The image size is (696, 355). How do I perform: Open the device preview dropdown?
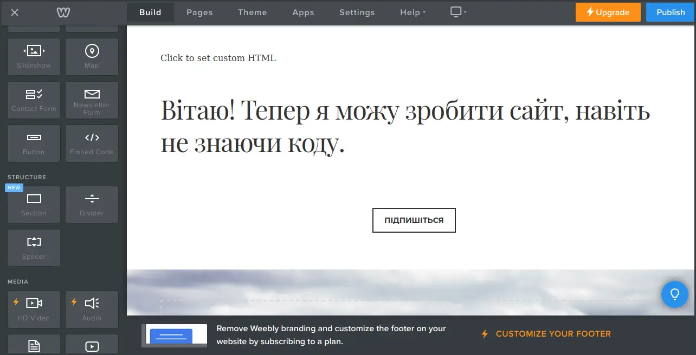tap(458, 12)
